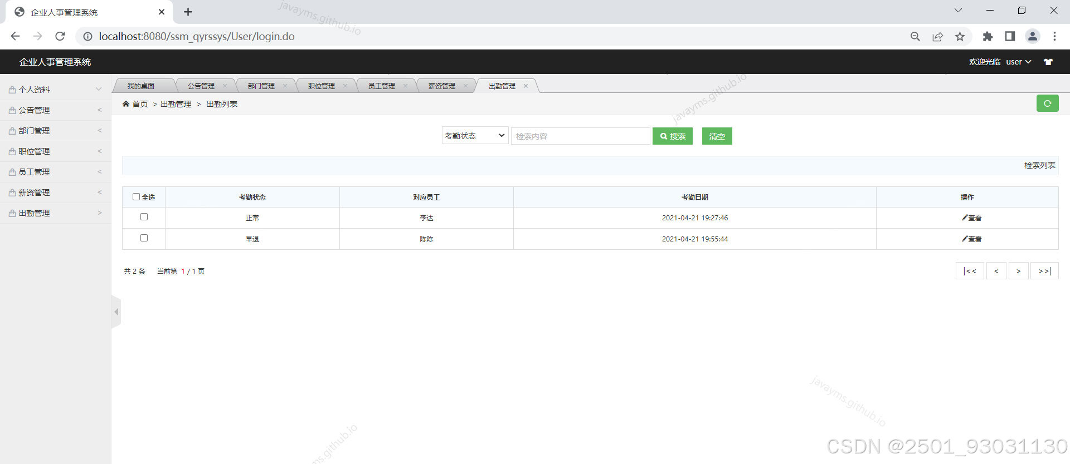This screenshot has height=464, width=1070.
Task: Open the 考勤状态 search dropdown
Action: click(475, 136)
